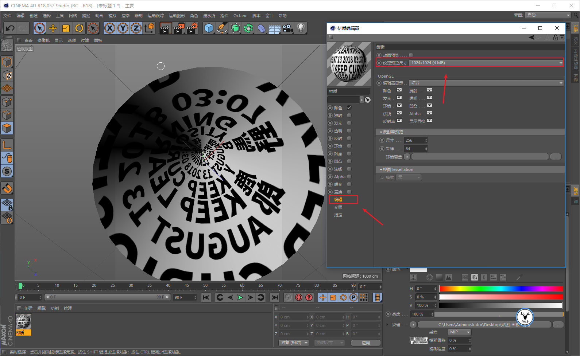
Task: Expand the 环境覆盖 arrow button
Action: click(x=407, y=157)
